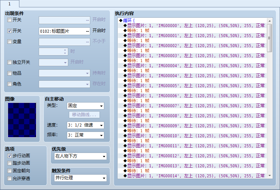
Task: Select the 显示图片 'IMG00010' command
Action: point(192,136)
